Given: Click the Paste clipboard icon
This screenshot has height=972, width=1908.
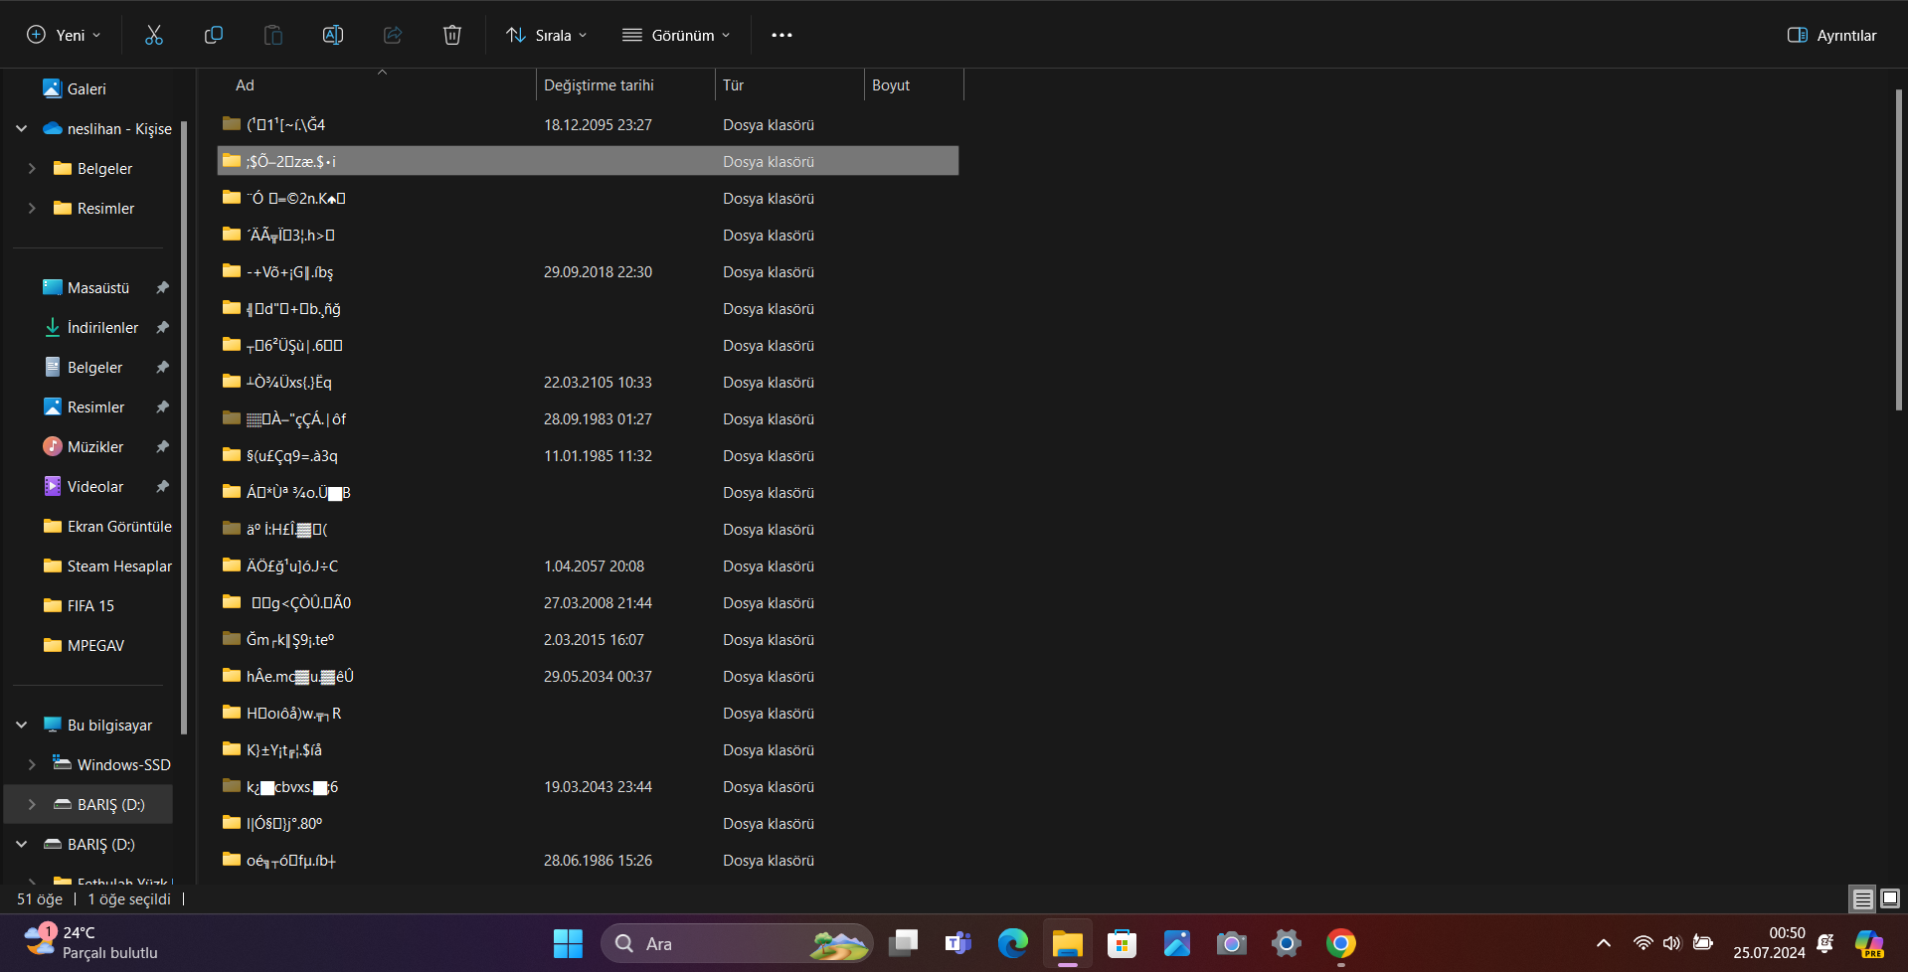Looking at the screenshot, I should 273,35.
